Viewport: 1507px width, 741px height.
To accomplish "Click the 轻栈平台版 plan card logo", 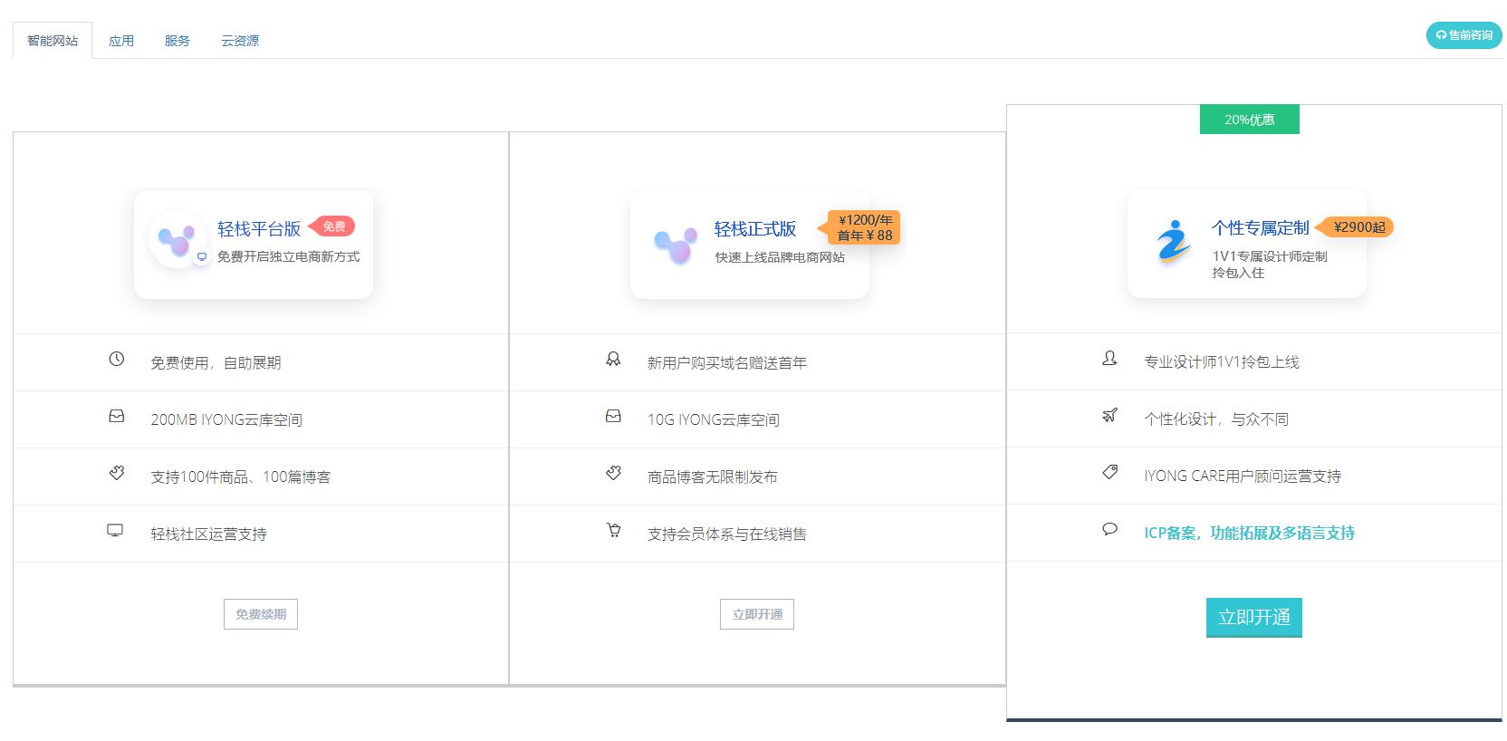I will [x=177, y=241].
